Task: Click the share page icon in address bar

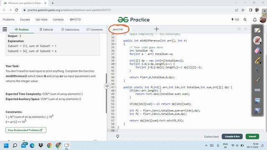Action: pos(237,10)
